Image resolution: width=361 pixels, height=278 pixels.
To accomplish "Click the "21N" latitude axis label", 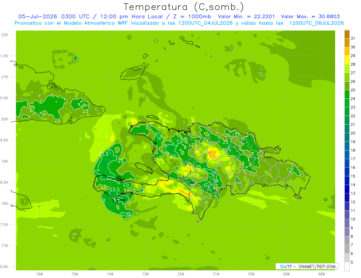I will pyautogui.click(x=5, y=77).
